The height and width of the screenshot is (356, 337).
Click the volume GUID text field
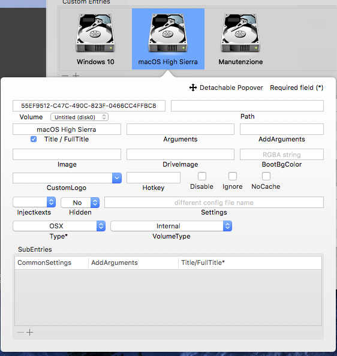pos(89,106)
